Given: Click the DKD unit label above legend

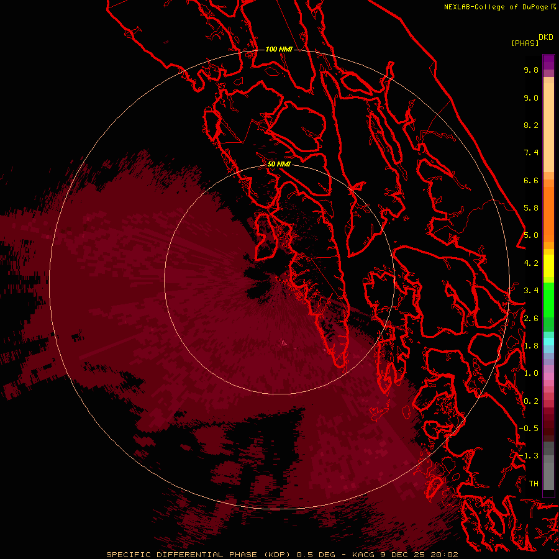Looking at the screenshot, I should (546, 37).
